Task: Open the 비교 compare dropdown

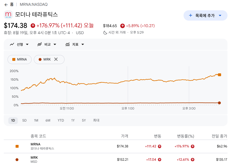Action: point(47,44)
